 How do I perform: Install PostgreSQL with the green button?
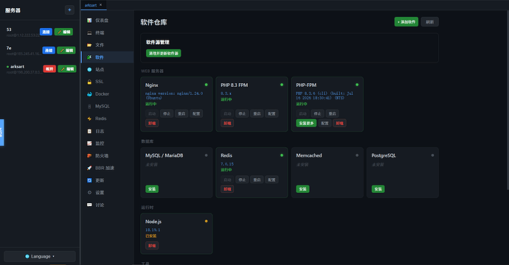tap(378, 189)
